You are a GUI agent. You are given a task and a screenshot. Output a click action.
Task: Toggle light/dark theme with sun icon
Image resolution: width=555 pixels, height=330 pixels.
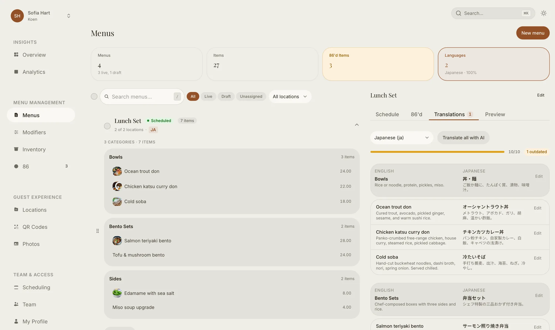coord(544,13)
